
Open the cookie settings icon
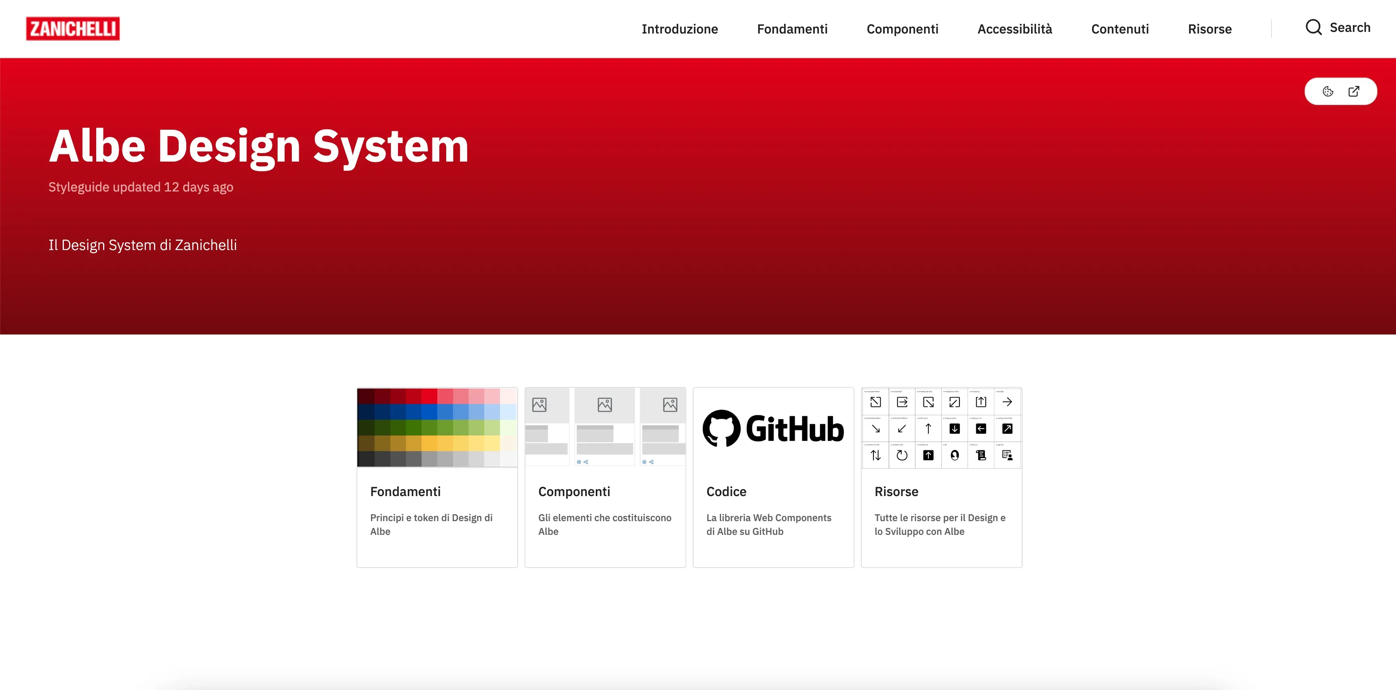pos(1328,92)
